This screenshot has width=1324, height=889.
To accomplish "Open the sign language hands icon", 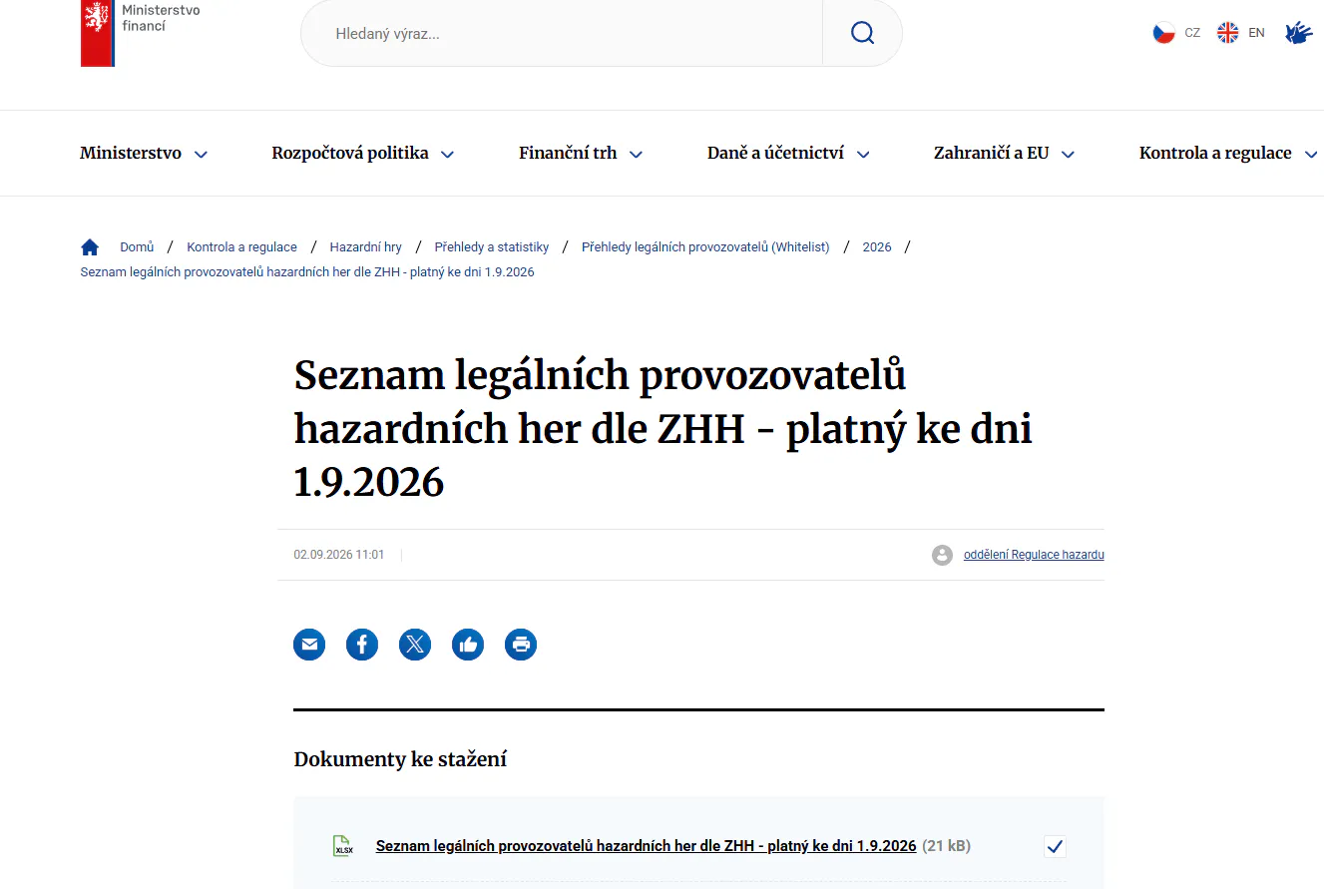I will tap(1298, 33).
